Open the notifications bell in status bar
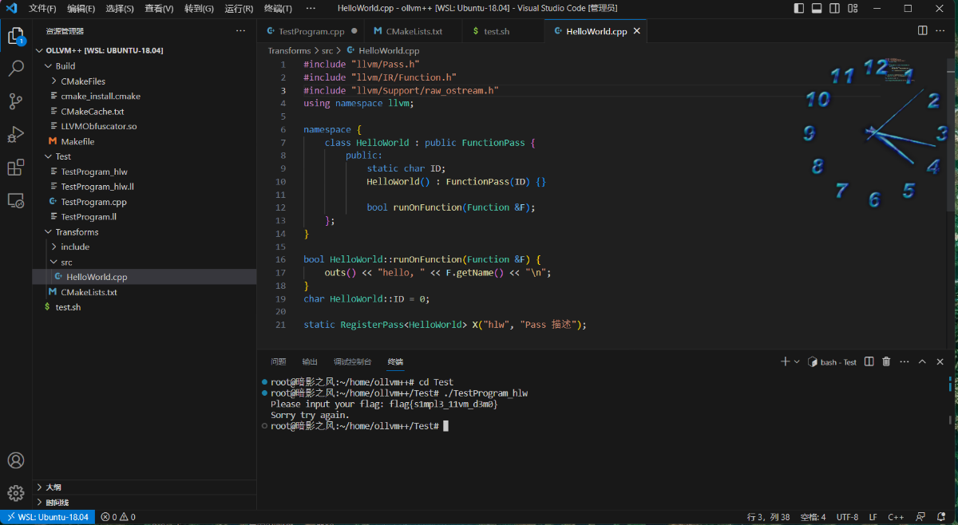The height and width of the screenshot is (525, 958). click(x=942, y=517)
